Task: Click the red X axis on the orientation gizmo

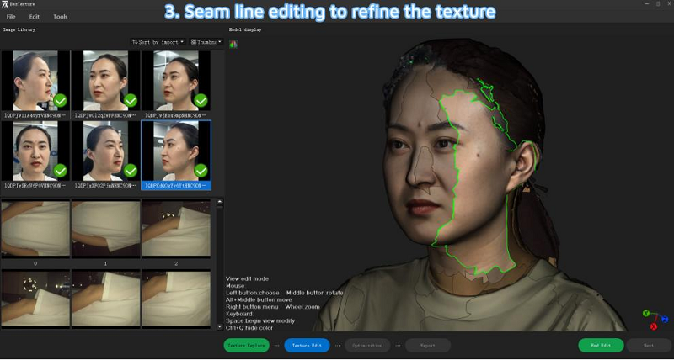Action: coord(654,327)
